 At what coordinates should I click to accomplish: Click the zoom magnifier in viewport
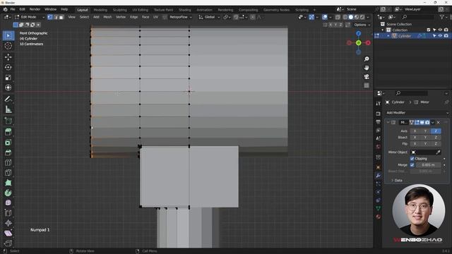point(367,59)
